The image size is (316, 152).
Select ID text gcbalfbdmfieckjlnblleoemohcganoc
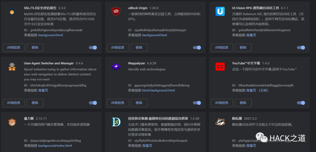pos(265,30)
